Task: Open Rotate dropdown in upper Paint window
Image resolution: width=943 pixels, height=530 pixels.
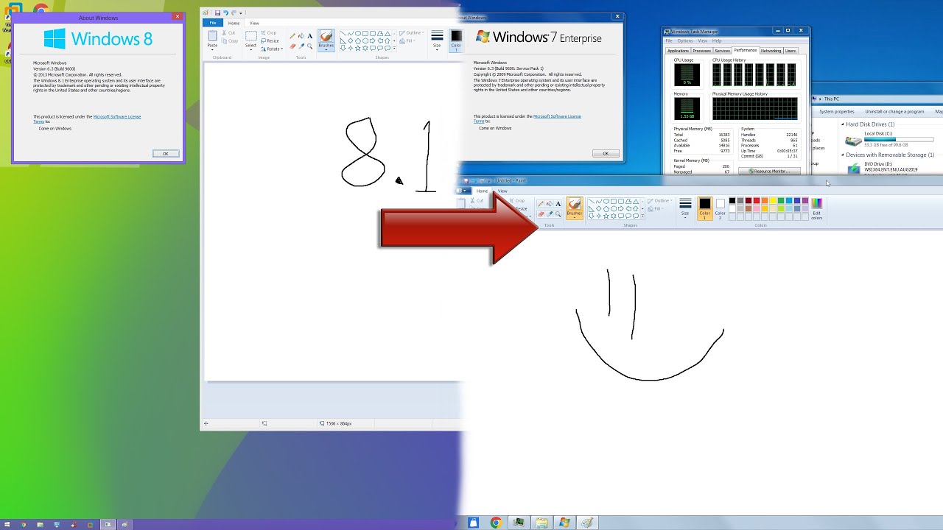Action: (271, 49)
